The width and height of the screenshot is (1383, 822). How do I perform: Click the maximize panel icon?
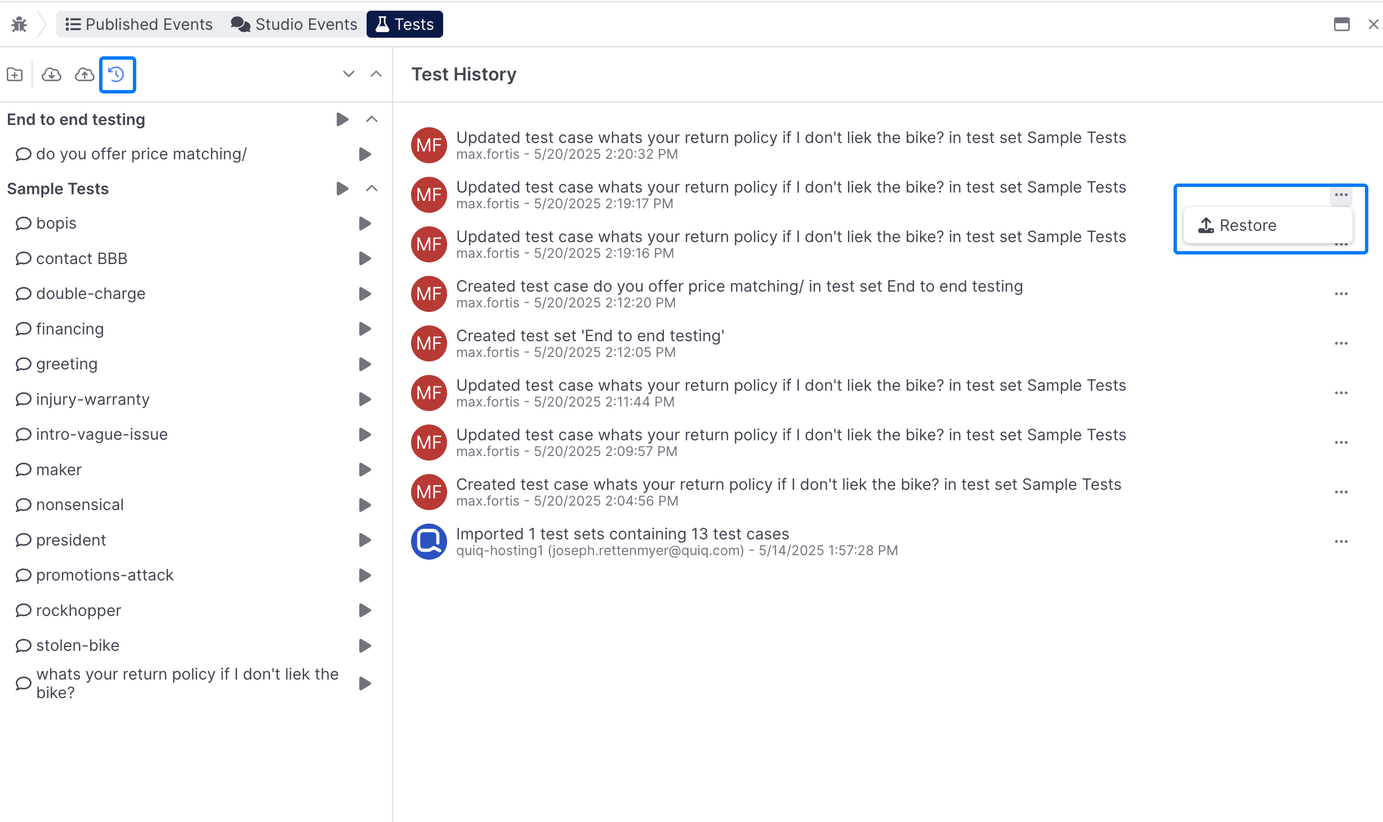tap(1341, 24)
